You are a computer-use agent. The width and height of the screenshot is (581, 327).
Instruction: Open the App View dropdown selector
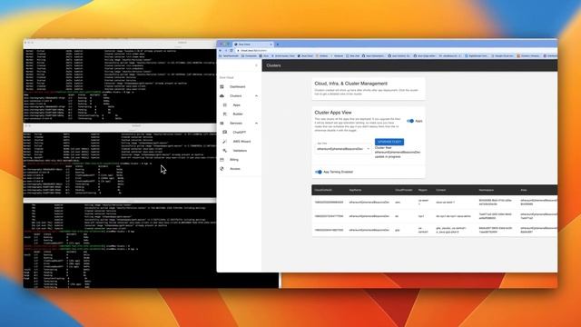click(343, 148)
